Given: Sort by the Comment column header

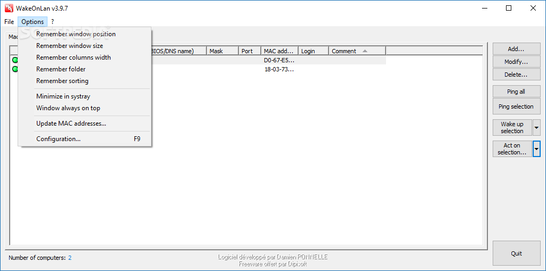Looking at the screenshot, I should click(x=357, y=51).
